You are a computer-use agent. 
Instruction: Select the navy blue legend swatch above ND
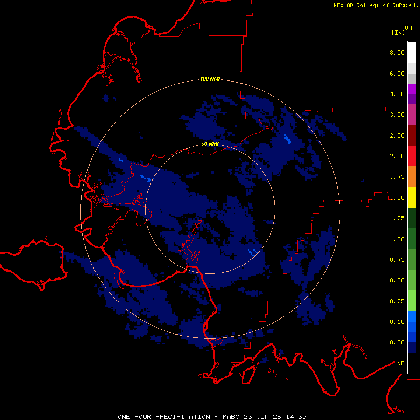pos(412,348)
